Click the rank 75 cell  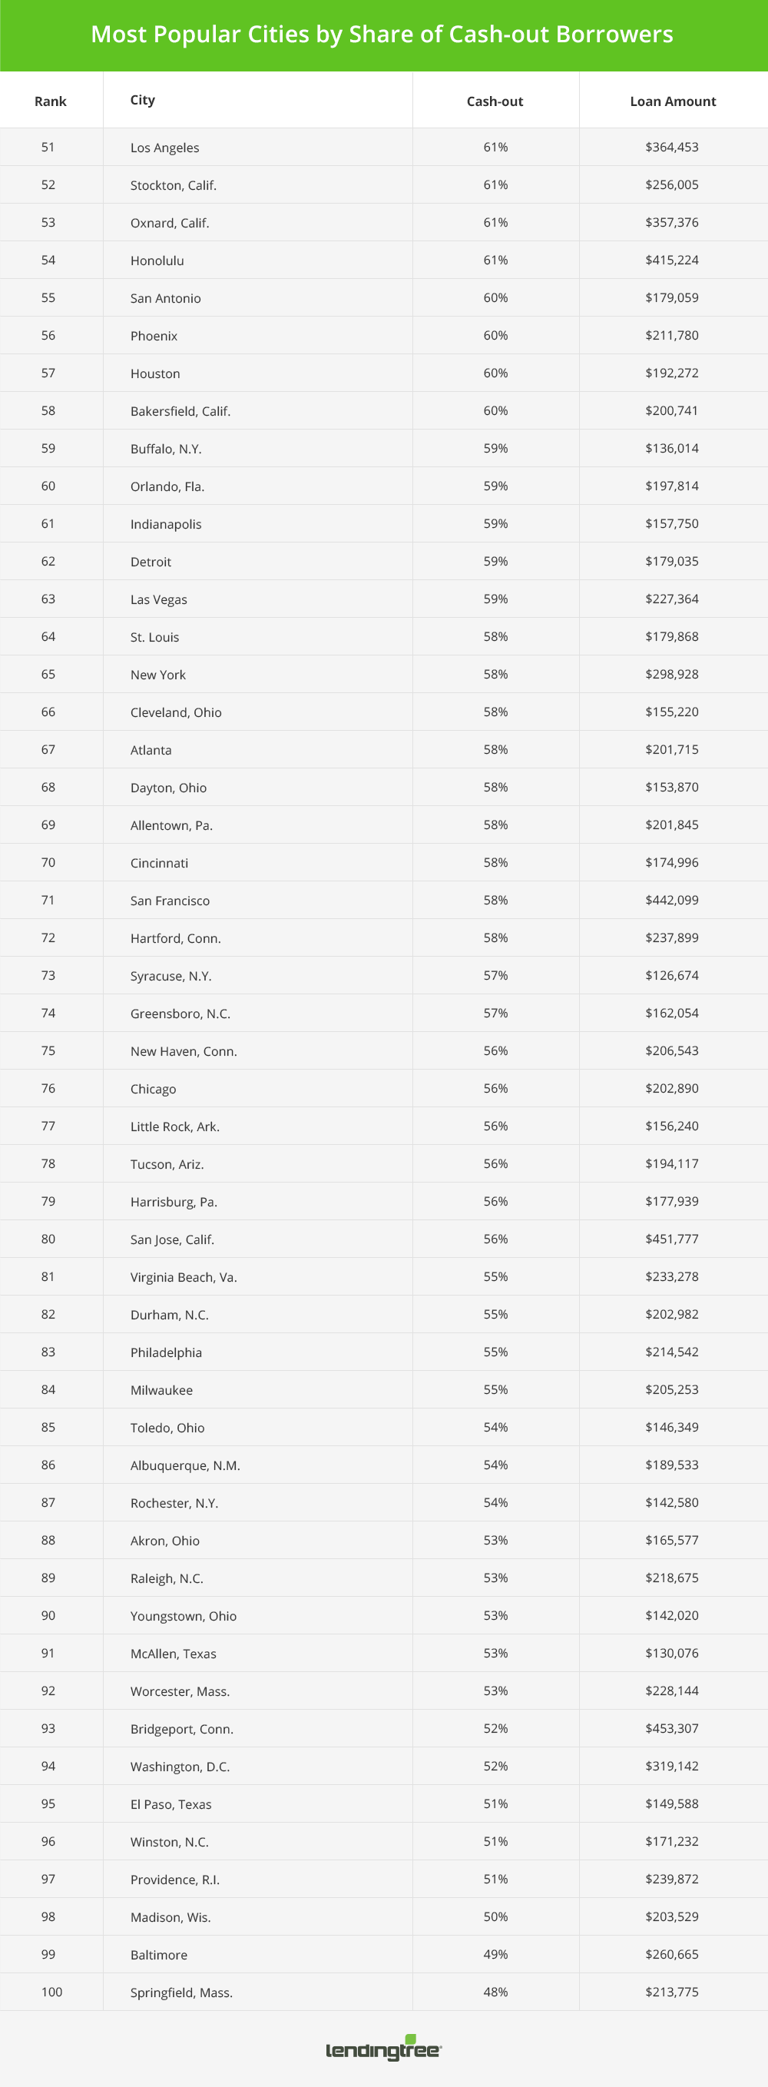click(48, 1050)
